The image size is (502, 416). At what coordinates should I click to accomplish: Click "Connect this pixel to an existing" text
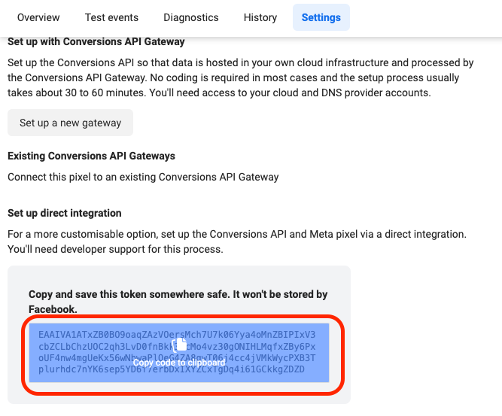143,177
